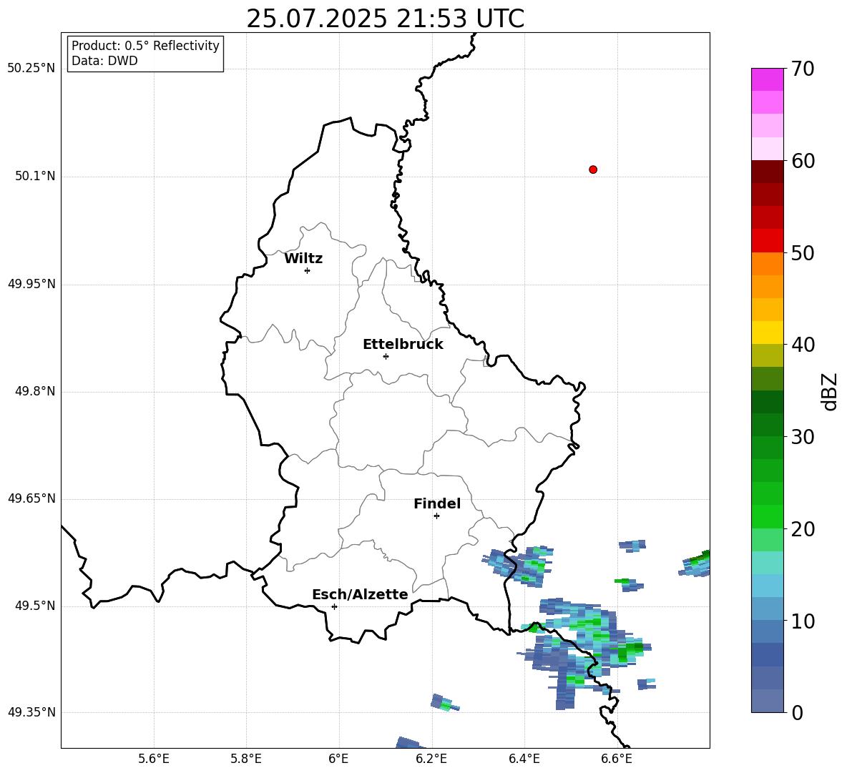The width and height of the screenshot is (847, 773).
Task: Click the 50.25°N latitude label
Action: (31, 69)
